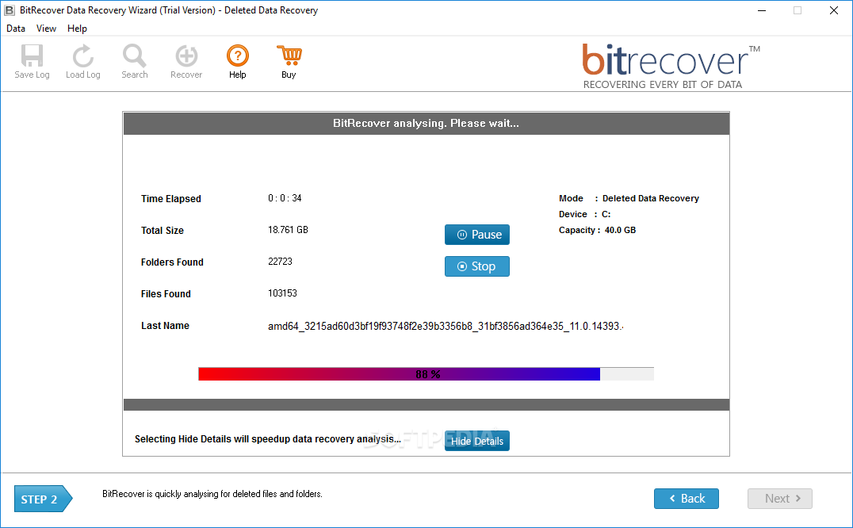This screenshot has width=853, height=528.
Task: Close the BitRecover window
Action: point(833,10)
